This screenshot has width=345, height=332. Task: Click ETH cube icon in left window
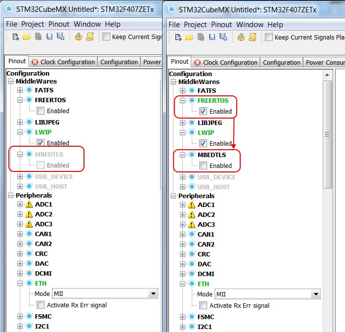(x=29, y=283)
